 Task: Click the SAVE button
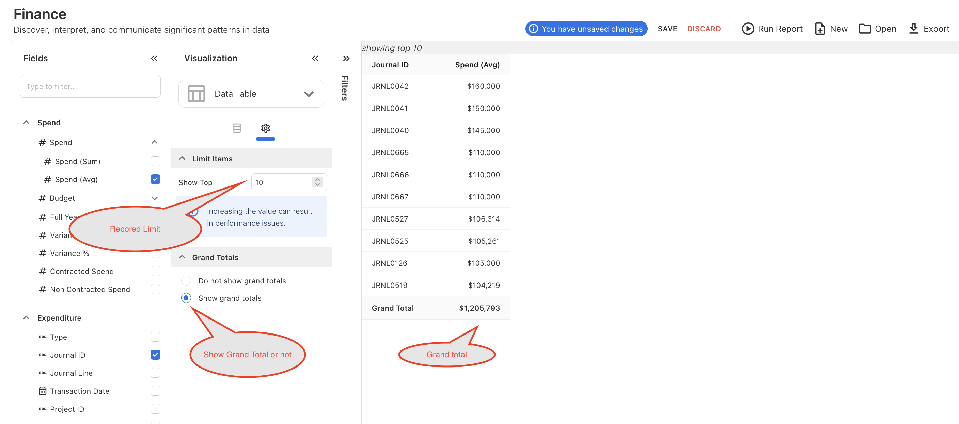667,29
